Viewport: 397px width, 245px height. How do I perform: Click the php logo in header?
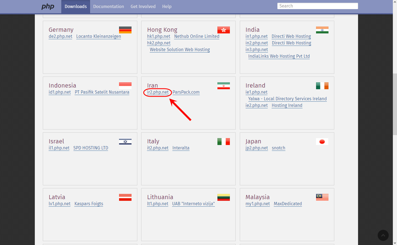tap(48, 6)
